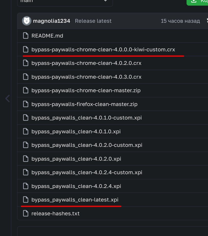Open bypass_paywalls_clean-4.0.2.4.xpi file
The height and width of the screenshot is (236, 208).
coord(76,186)
